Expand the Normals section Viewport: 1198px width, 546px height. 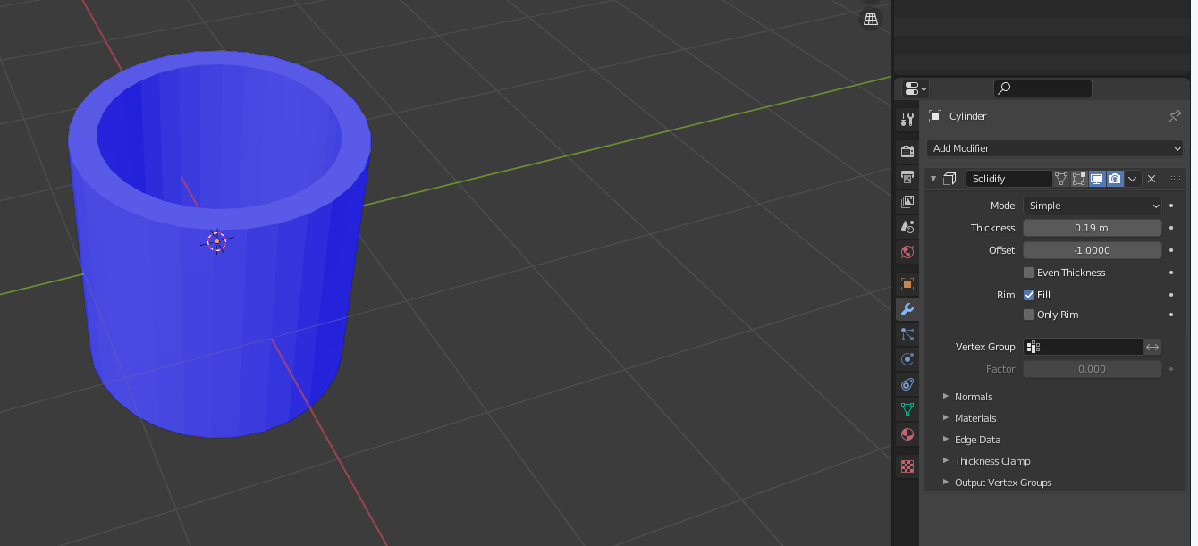coord(973,397)
